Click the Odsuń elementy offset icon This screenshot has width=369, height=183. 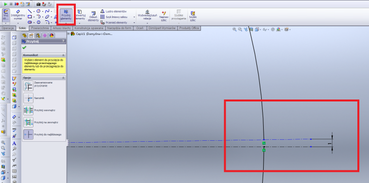pos(93,16)
